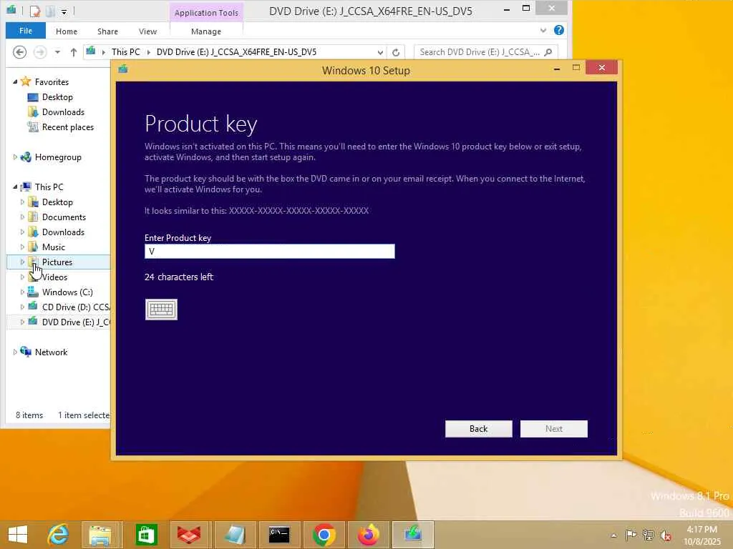Viewport: 733px width, 549px height.
Task: Select Homegroup in navigation pane
Action: 58,157
